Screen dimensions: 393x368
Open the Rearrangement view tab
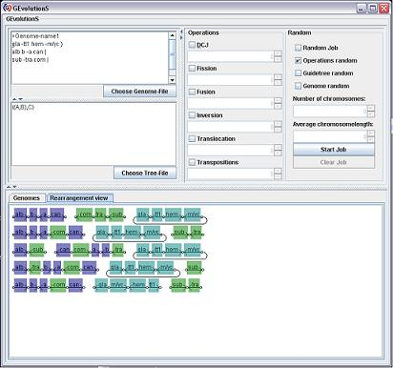79,198
